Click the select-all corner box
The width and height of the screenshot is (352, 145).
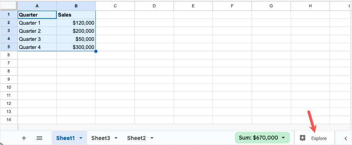tap(9, 6)
